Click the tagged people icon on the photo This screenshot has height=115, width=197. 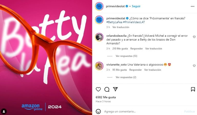click(x=4, y=111)
